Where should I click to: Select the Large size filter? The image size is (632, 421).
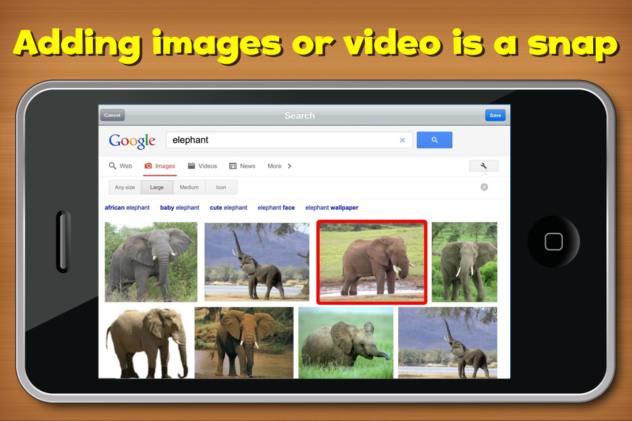157,187
